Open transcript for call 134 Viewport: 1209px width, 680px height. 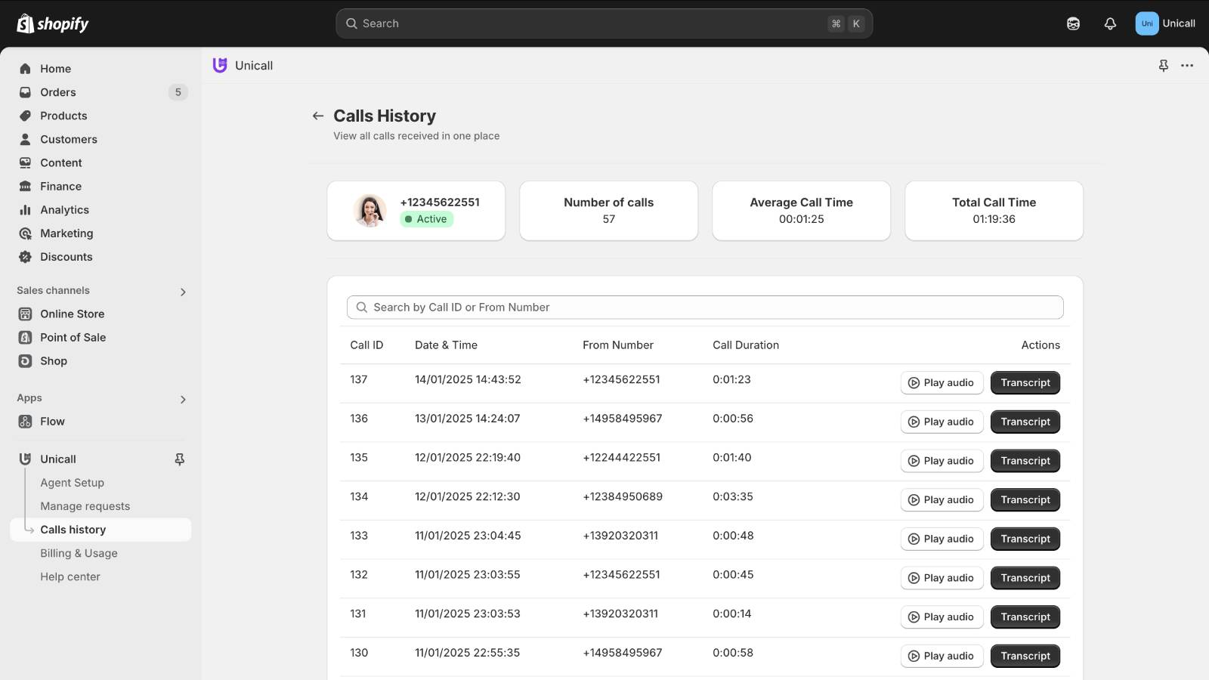(1025, 500)
